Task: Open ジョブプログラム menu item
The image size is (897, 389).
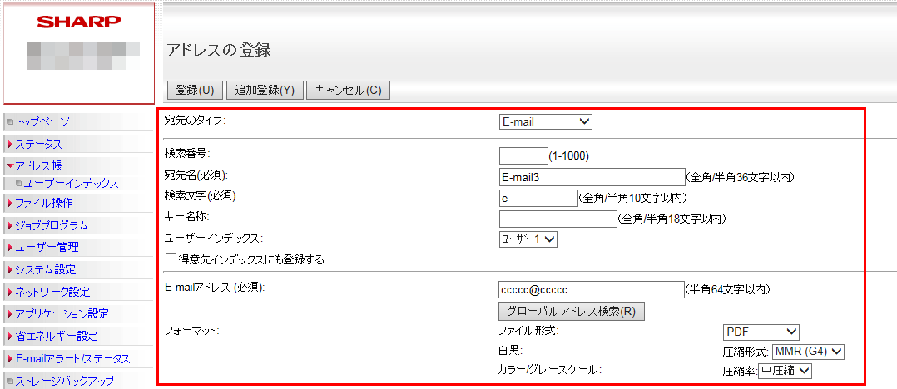Action: 51,225
